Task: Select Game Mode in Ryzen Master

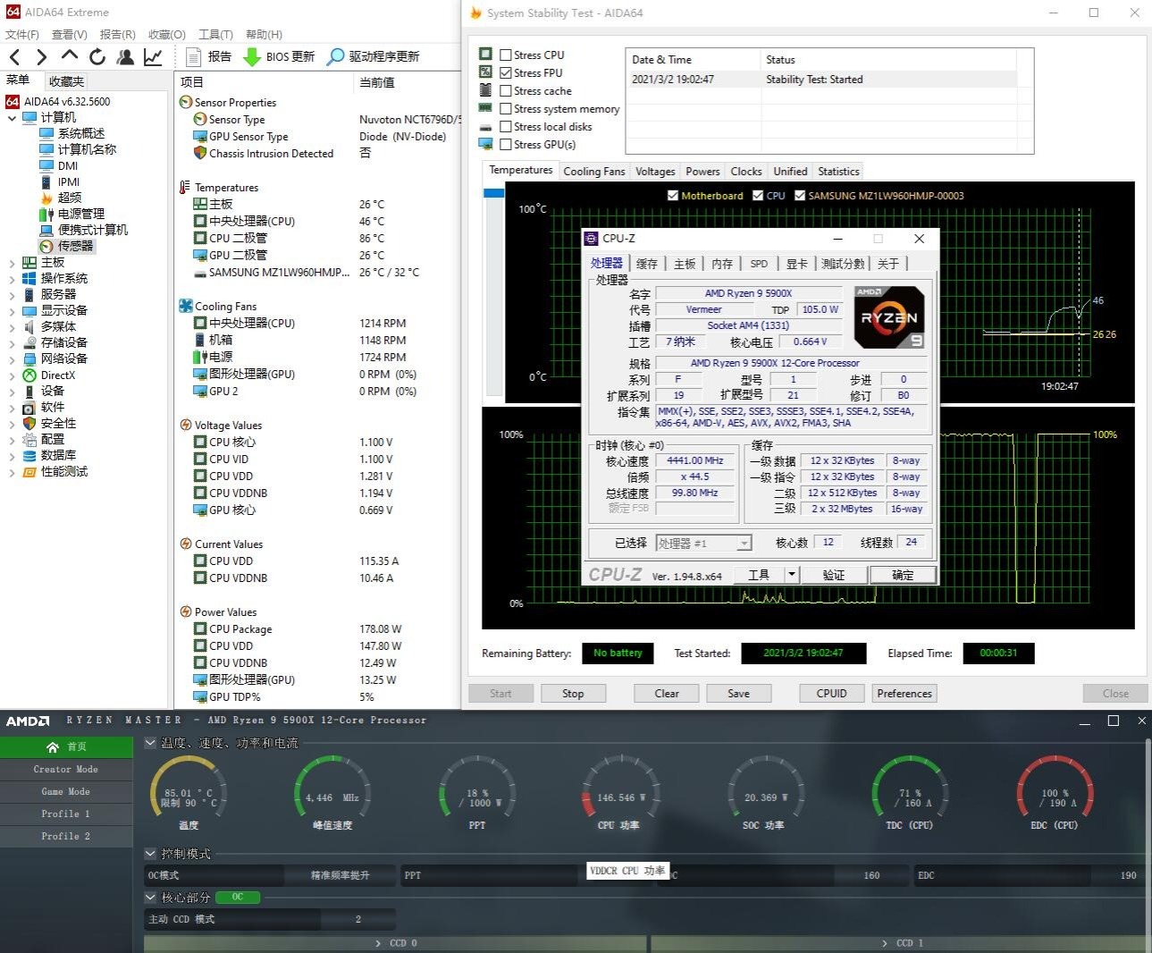Action: [x=66, y=791]
